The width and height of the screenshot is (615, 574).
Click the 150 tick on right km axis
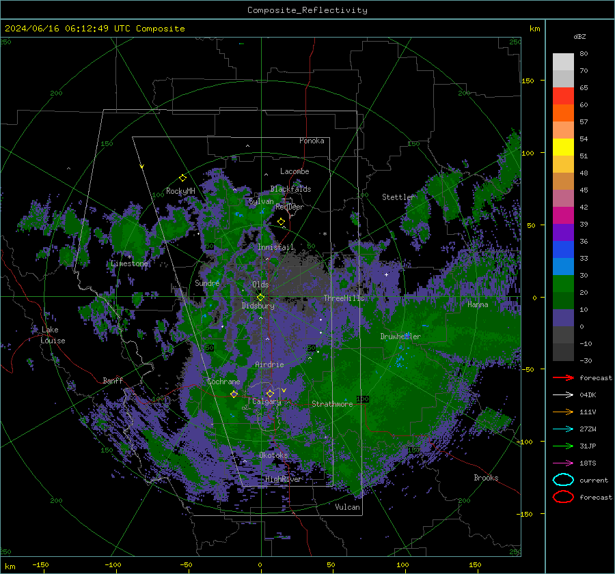pos(528,81)
